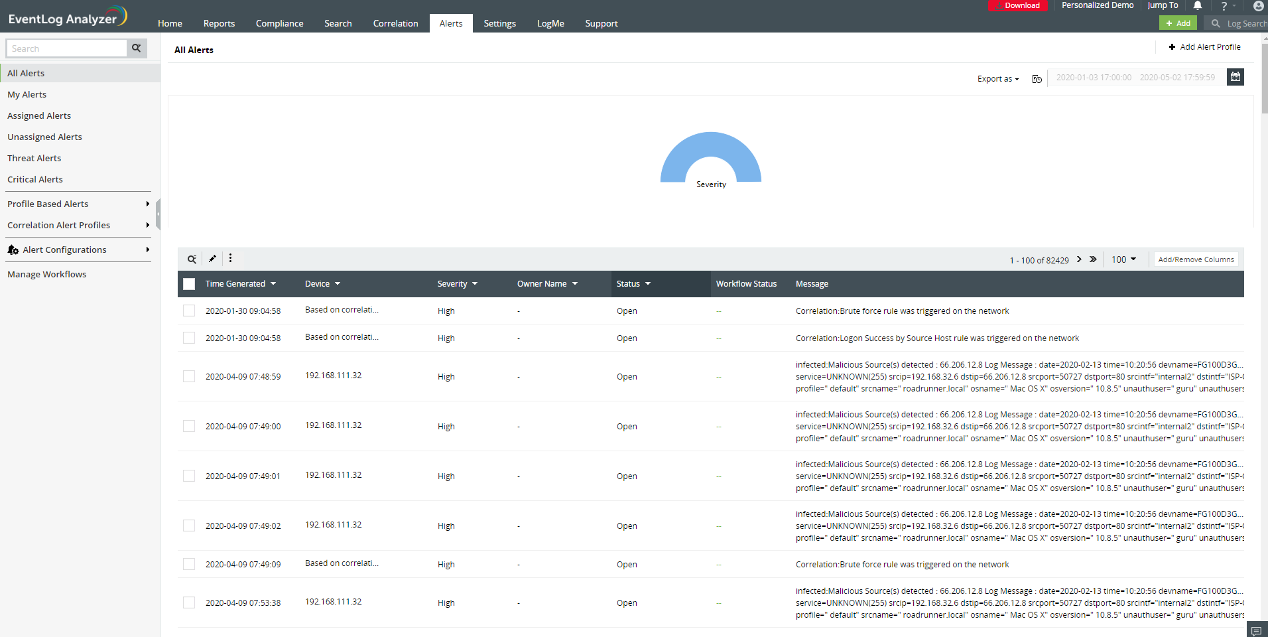Click the user account avatar icon
This screenshot has height=637, width=1268.
1258,6
